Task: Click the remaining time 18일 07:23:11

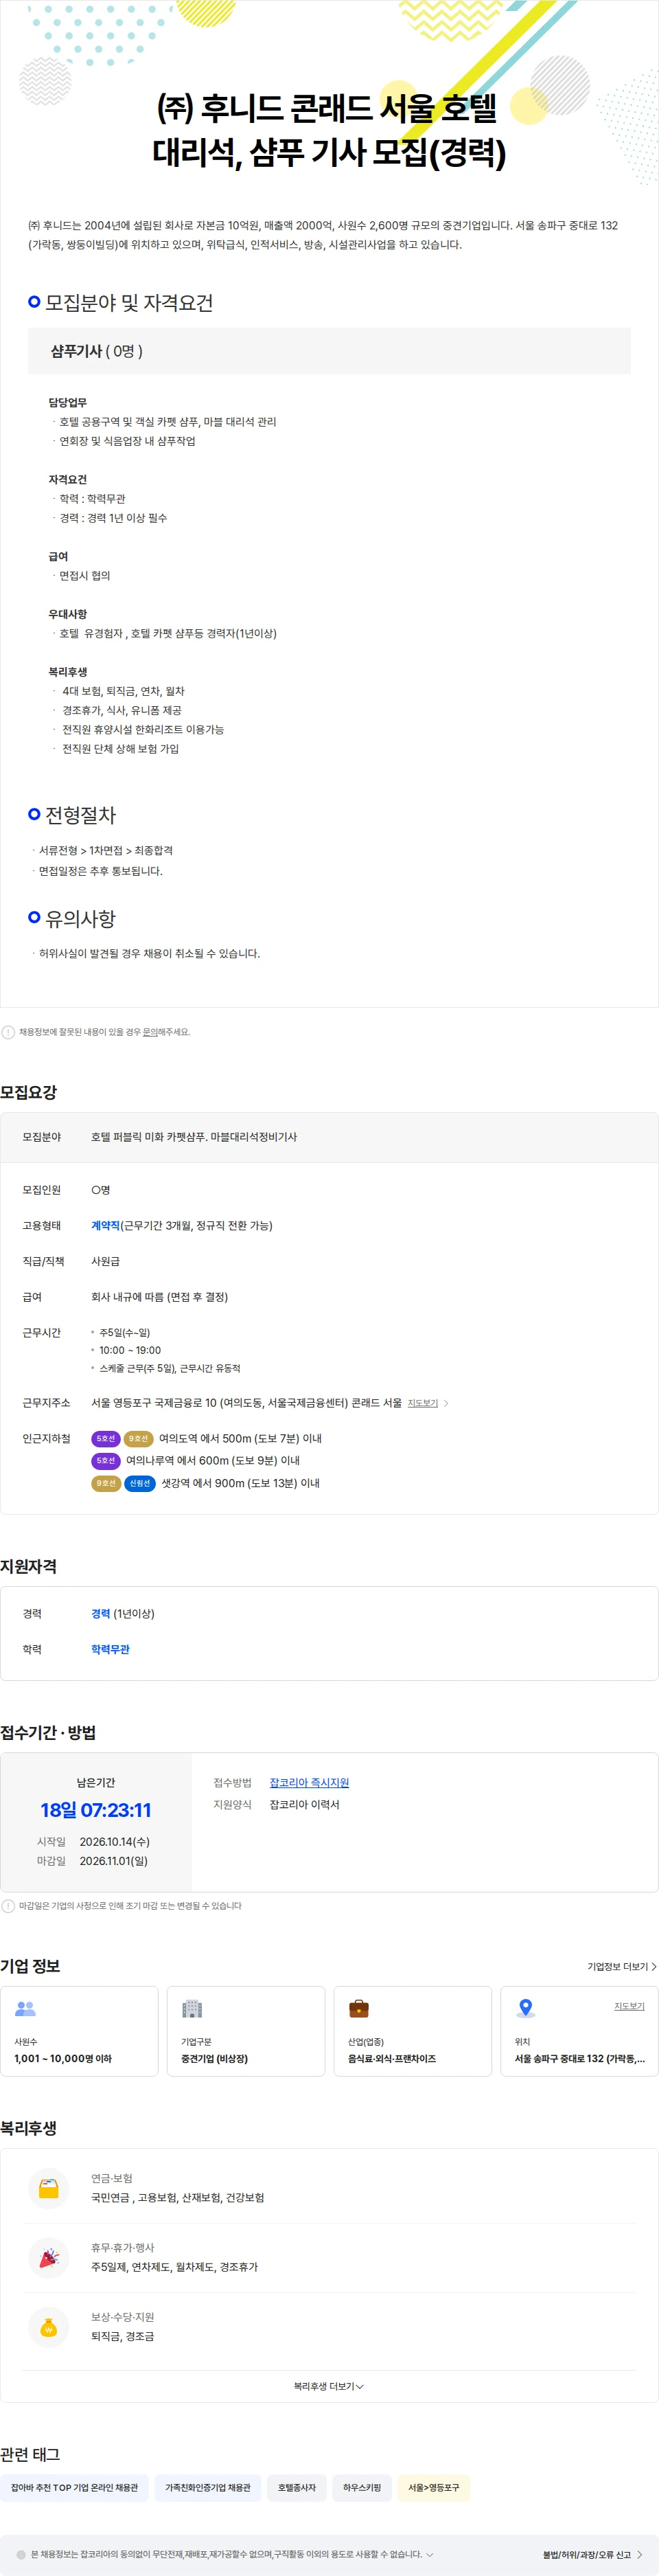Action: pyautogui.click(x=96, y=1810)
